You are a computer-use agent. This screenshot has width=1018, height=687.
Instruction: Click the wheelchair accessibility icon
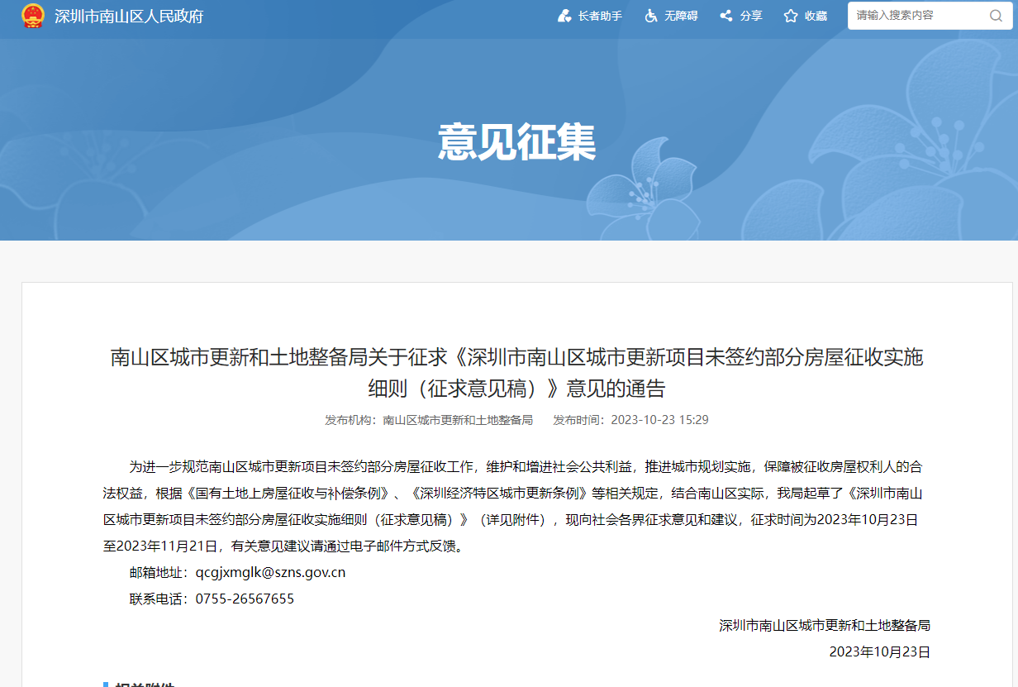pyautogui.click(x=651, y=16)
